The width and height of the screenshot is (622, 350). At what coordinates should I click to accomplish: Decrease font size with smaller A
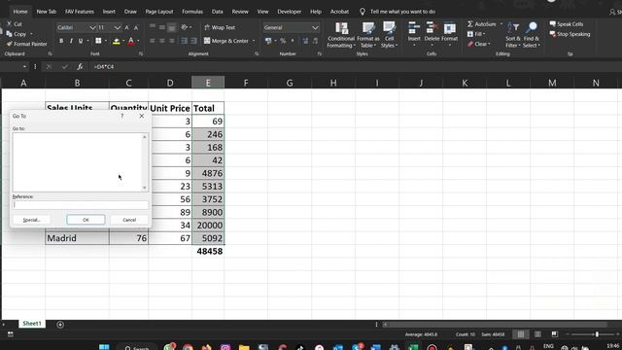click(x=136, y=28)
